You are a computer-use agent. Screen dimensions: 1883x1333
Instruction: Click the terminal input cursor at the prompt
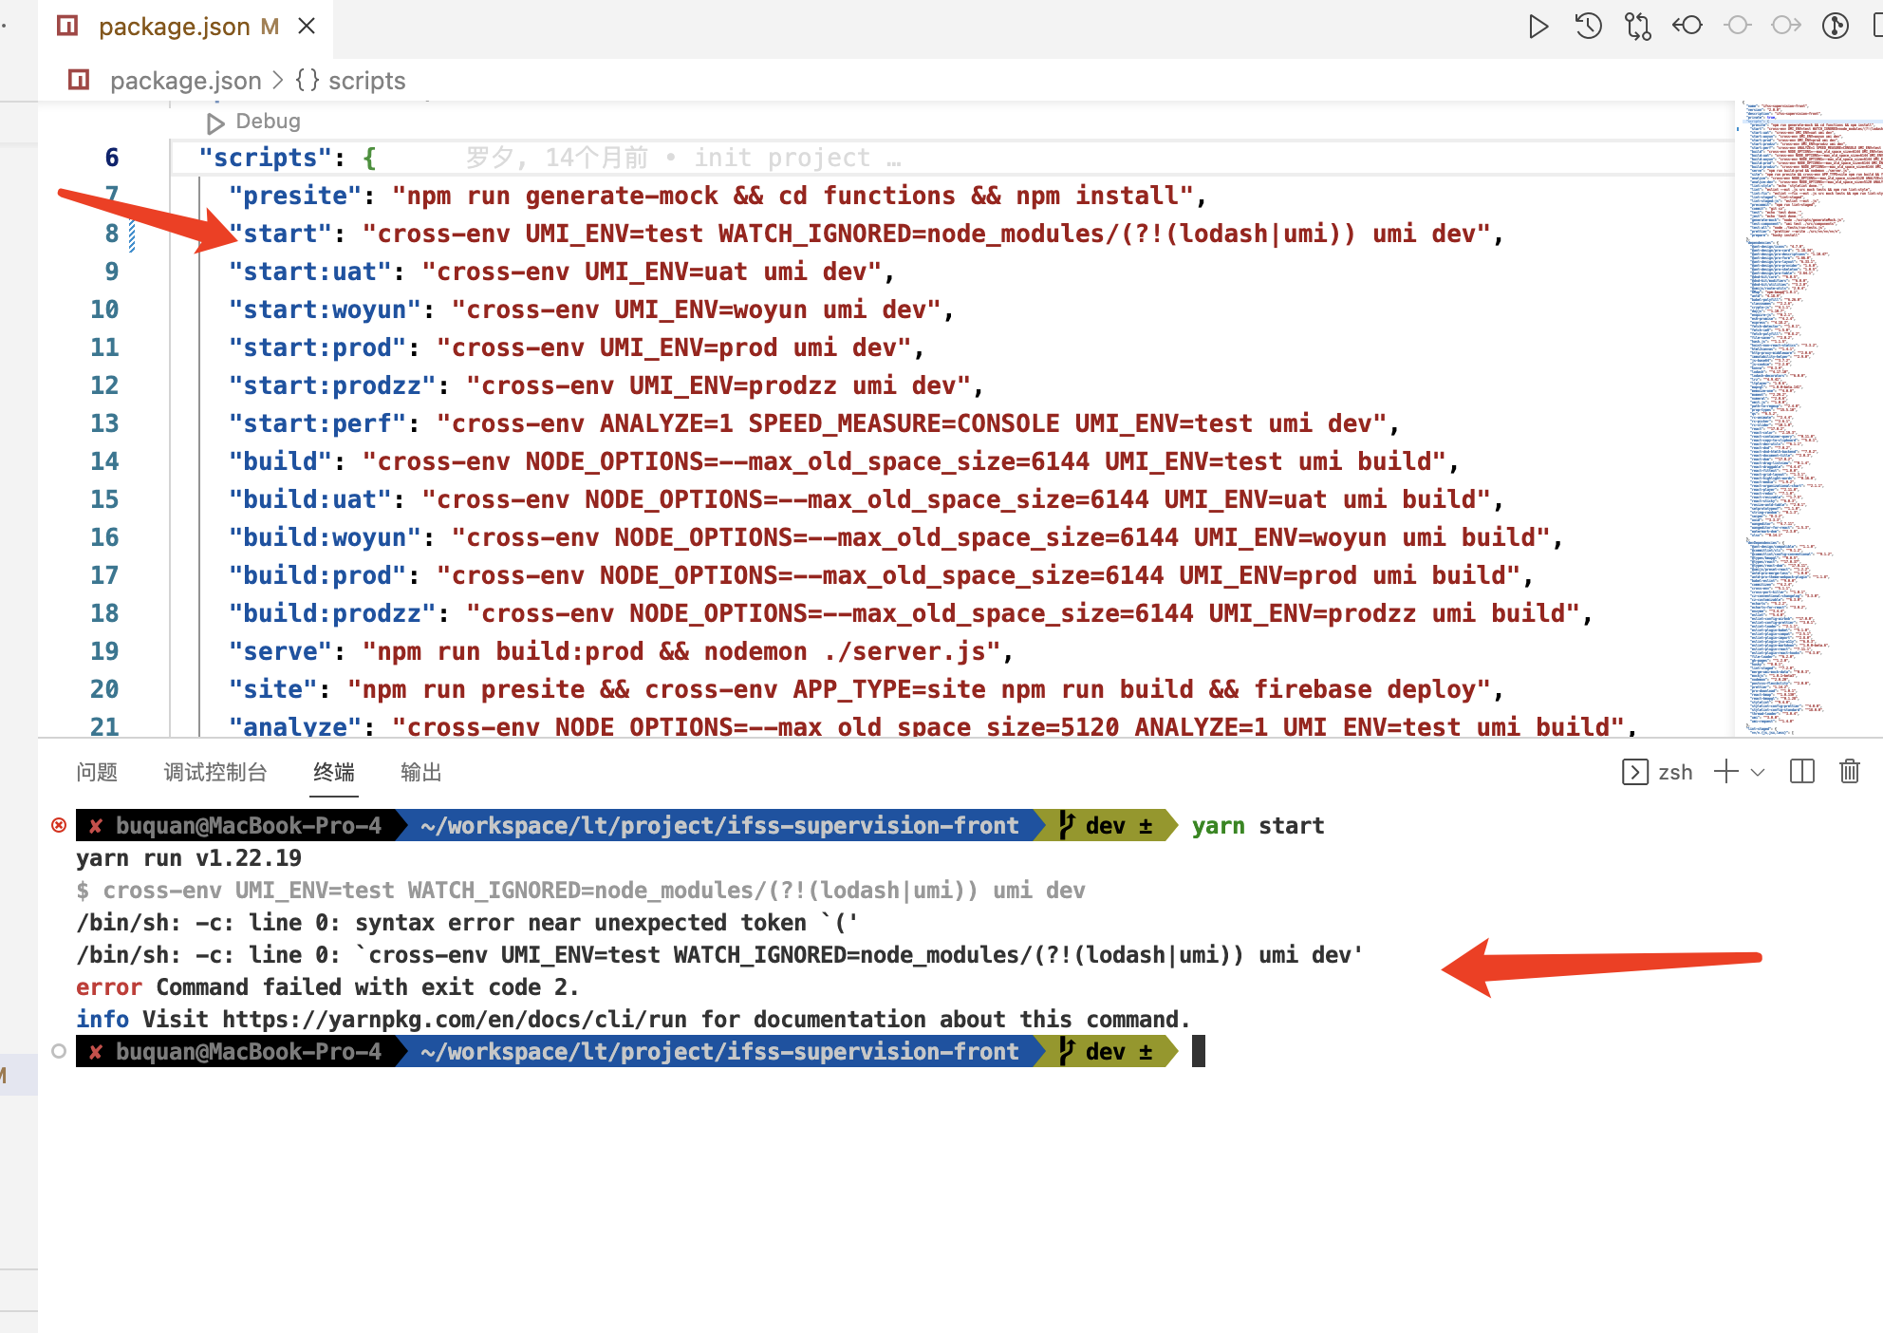(1199, 1051)
